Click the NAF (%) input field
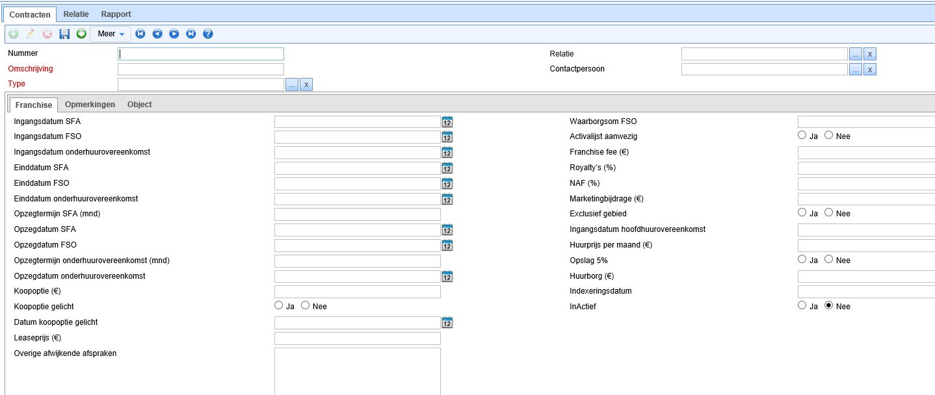The width and height of the screenshot is (935, 395). point(866,184)
